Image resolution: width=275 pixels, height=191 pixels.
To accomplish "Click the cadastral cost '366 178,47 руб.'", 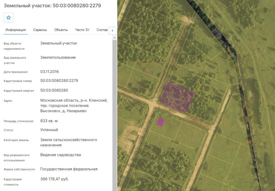I will coord(54,179).
